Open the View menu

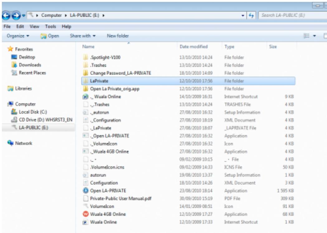point(34,26)
